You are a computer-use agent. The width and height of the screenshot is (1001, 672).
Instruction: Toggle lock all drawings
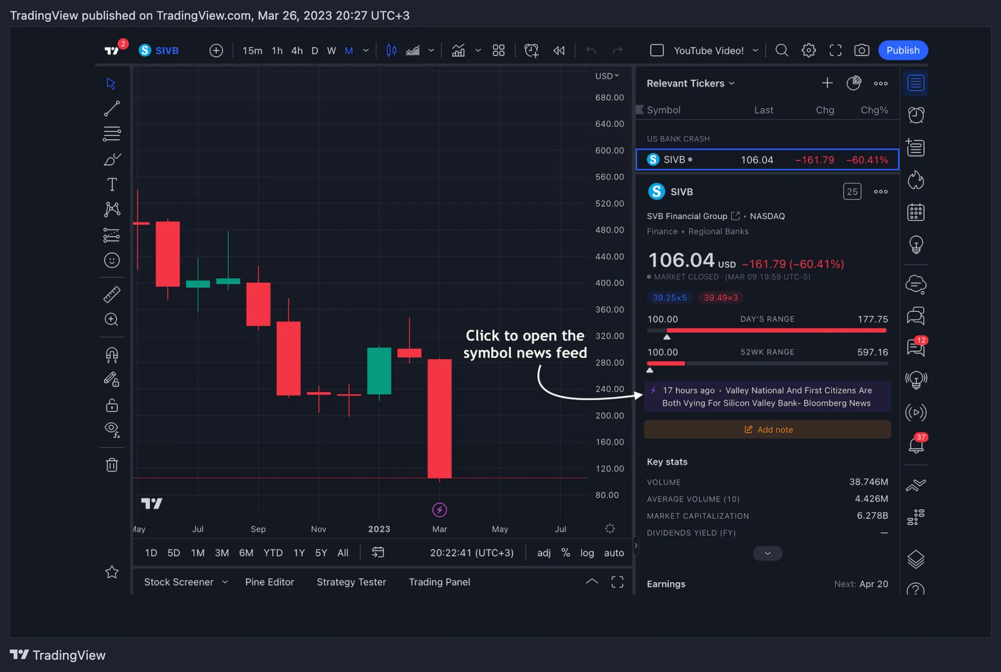[112, 405]
